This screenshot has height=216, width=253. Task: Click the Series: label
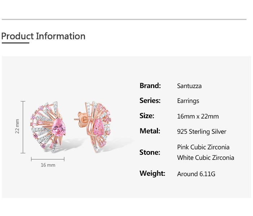[x=150, y=101]
